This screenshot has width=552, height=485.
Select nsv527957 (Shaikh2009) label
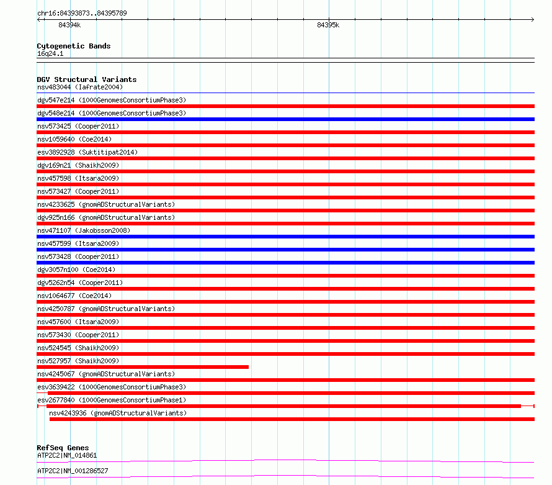point(78,361)
